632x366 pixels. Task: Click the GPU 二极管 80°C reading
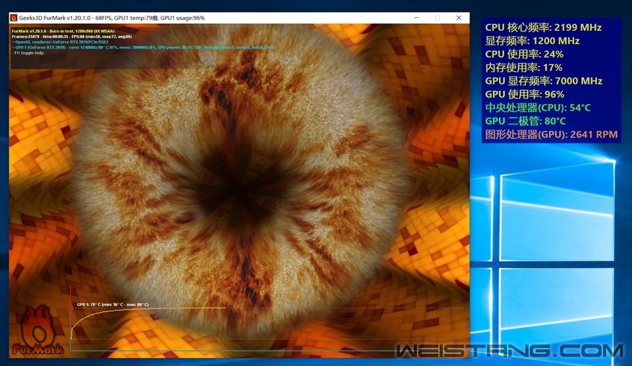pos(525,121)
